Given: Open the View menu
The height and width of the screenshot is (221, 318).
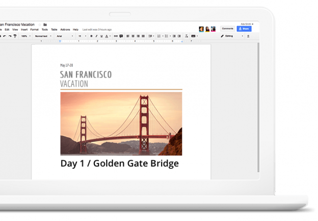Looking at the screenshot, I should pyautogui.click(x=15, y=30).
